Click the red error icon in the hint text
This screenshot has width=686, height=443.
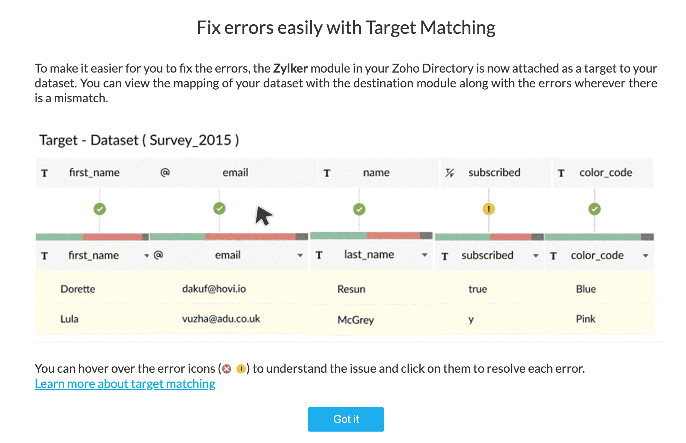coord(227,369)
